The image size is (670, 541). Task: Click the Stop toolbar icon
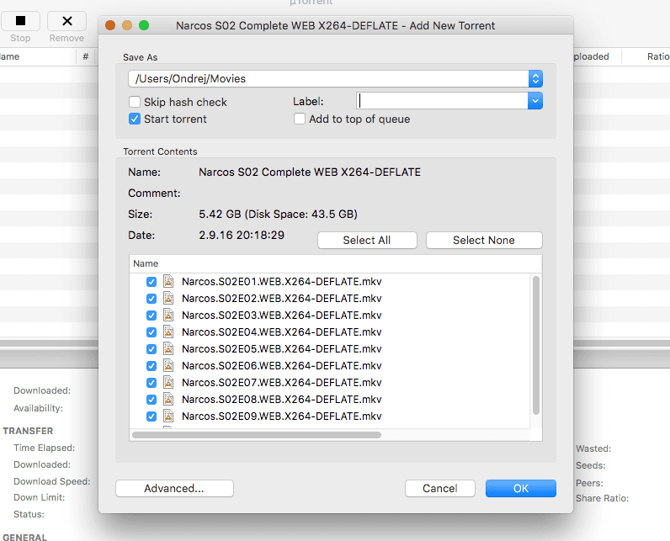[21, 21]
